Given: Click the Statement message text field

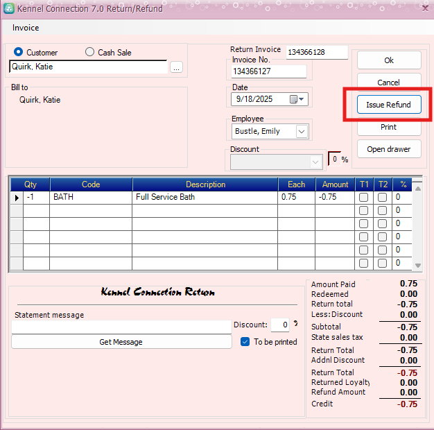Looking at the screenshot, I should [x=121, y=327].
